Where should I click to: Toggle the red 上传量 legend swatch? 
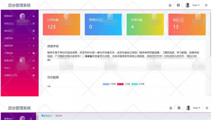point(120,84)
